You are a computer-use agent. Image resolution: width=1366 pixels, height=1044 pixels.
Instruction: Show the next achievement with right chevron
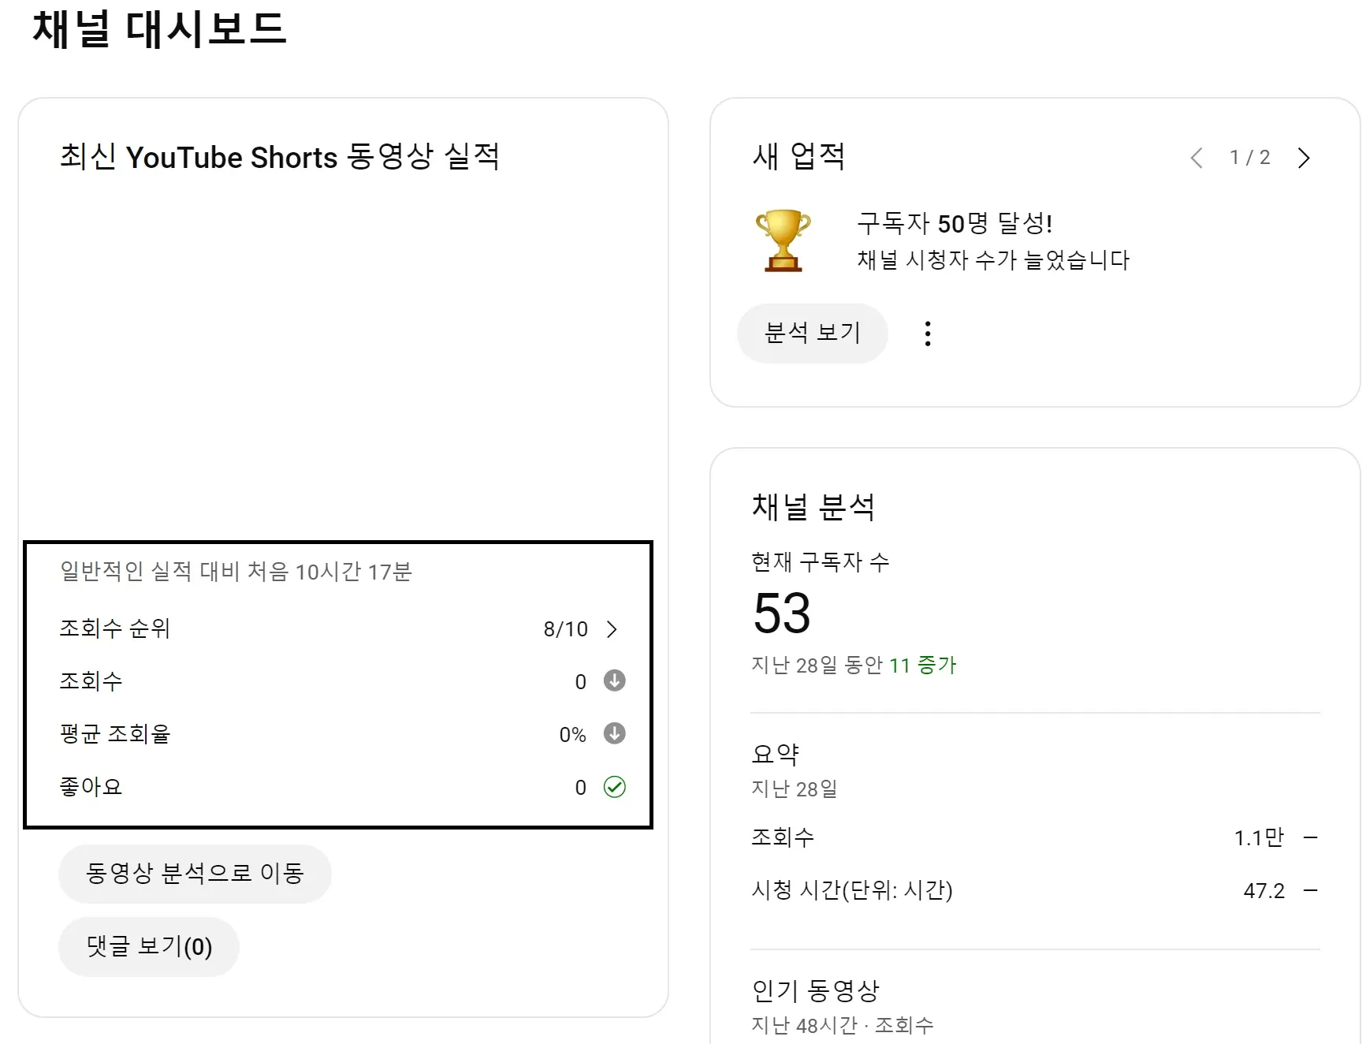(x=1304, y=158)
